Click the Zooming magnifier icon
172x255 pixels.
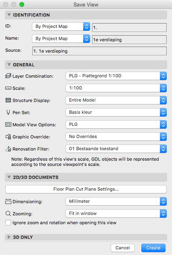8,213
